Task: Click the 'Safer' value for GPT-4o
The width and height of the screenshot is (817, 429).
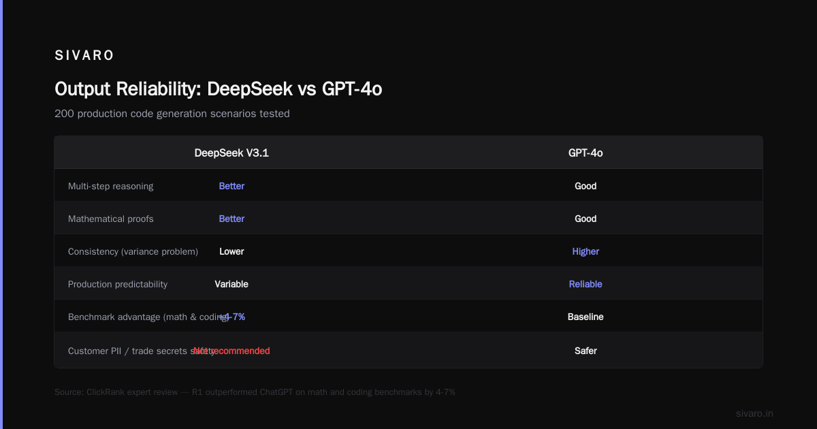Action: coord(586,351)
